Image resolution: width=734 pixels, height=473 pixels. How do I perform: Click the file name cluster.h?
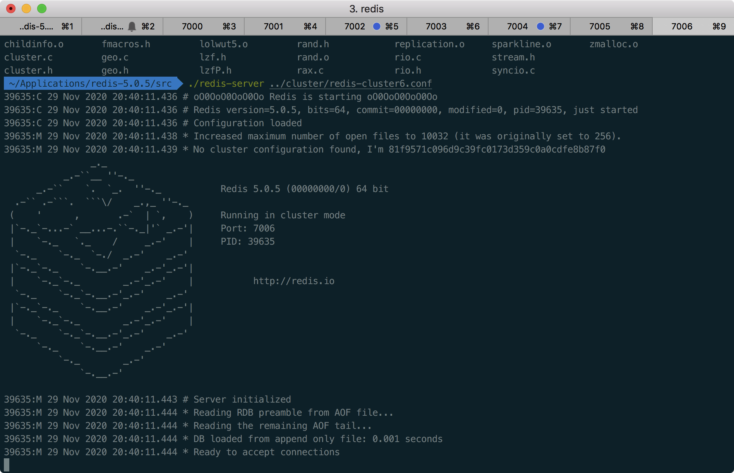[28, 70]
